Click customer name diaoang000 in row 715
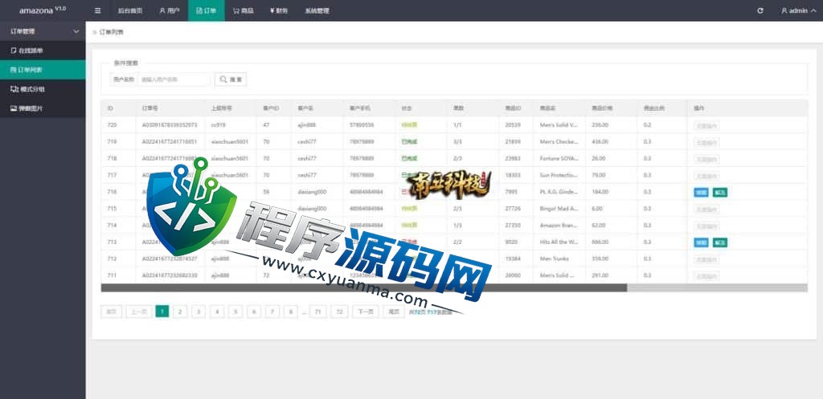Screen dimensions: 823x399 313,209
